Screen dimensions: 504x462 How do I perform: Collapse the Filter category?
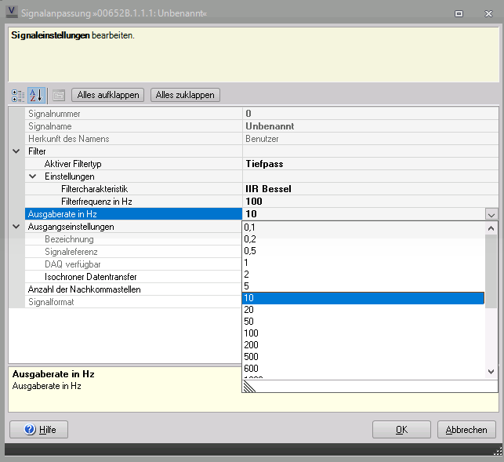click(16, 151)
